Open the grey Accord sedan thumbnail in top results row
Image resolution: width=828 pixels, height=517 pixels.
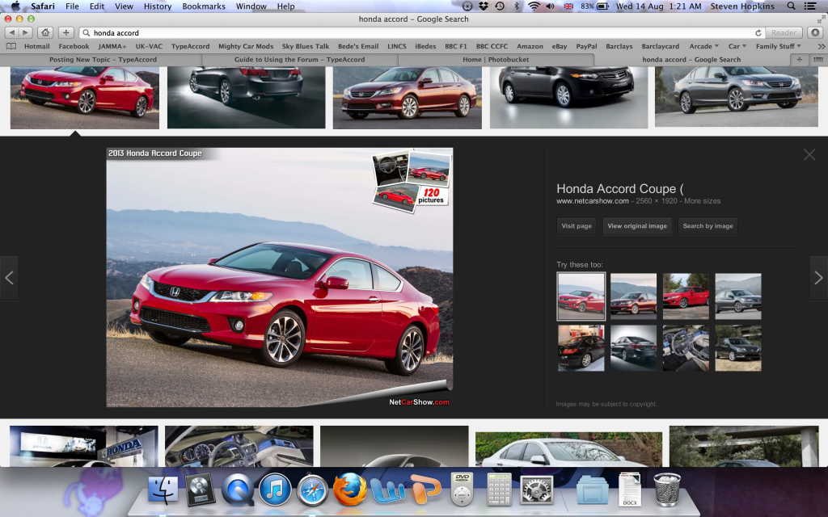point(736,97)
